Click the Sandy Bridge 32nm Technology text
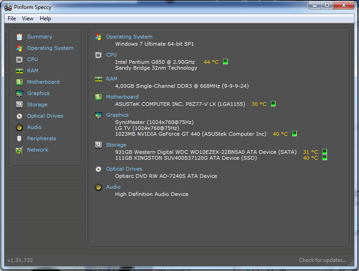 pos(156,68)
